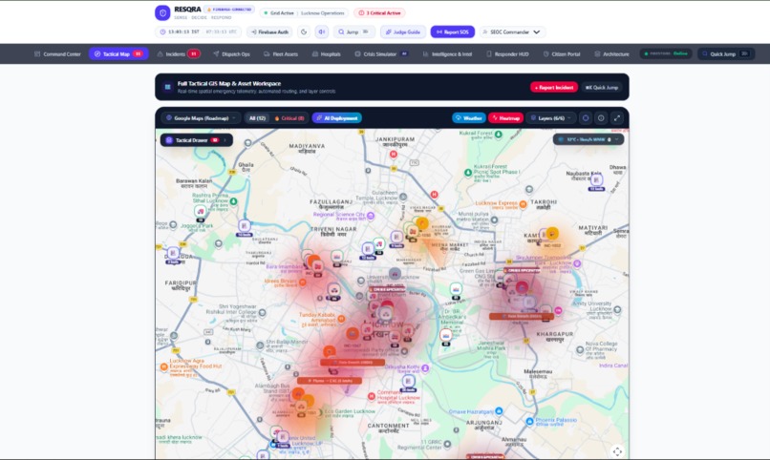Click the SkyJumper Trampoline Park pin
Image resolution: width=770 pixels, height=460 pixels.
pyautogui.click(x=577, y=263)
